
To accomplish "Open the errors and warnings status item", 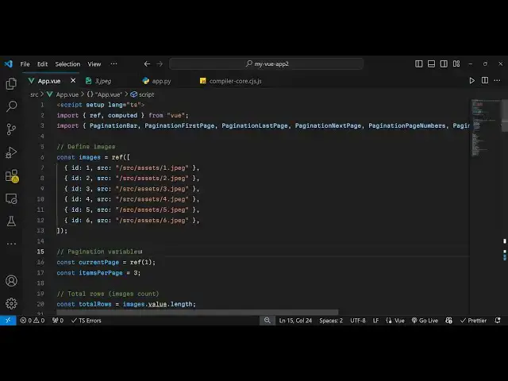I will pos(32,321).
